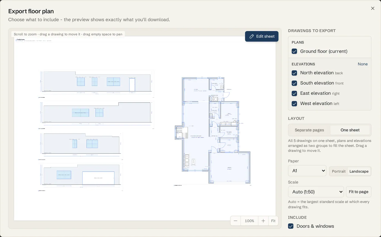The width and height of the screenshot is (381, 237).
Task: Click the zoom in plus icon
Action: click(263, 221)
